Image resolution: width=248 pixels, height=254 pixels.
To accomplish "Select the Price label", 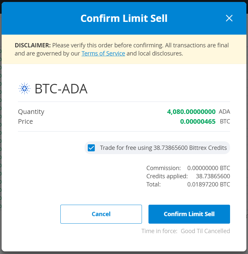I will point(25,121).
